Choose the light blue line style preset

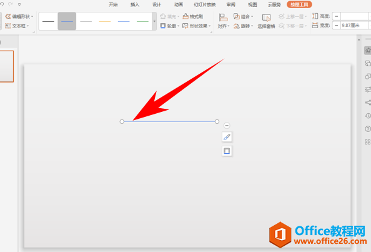[124, 21]
